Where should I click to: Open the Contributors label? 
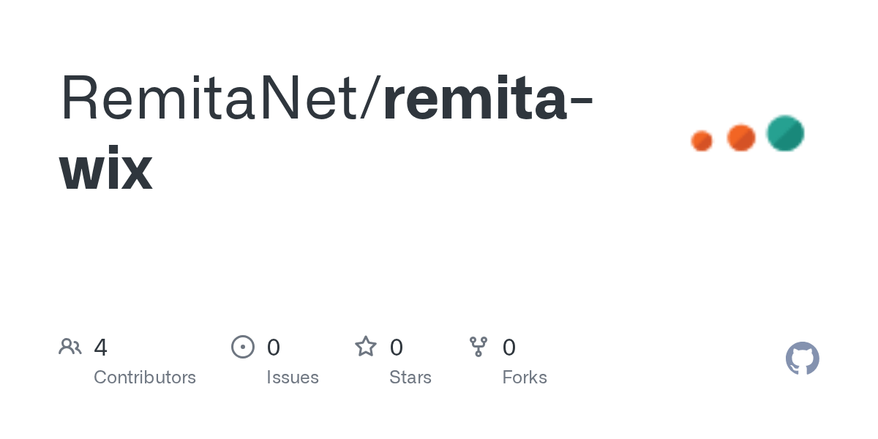click(145, 378)
